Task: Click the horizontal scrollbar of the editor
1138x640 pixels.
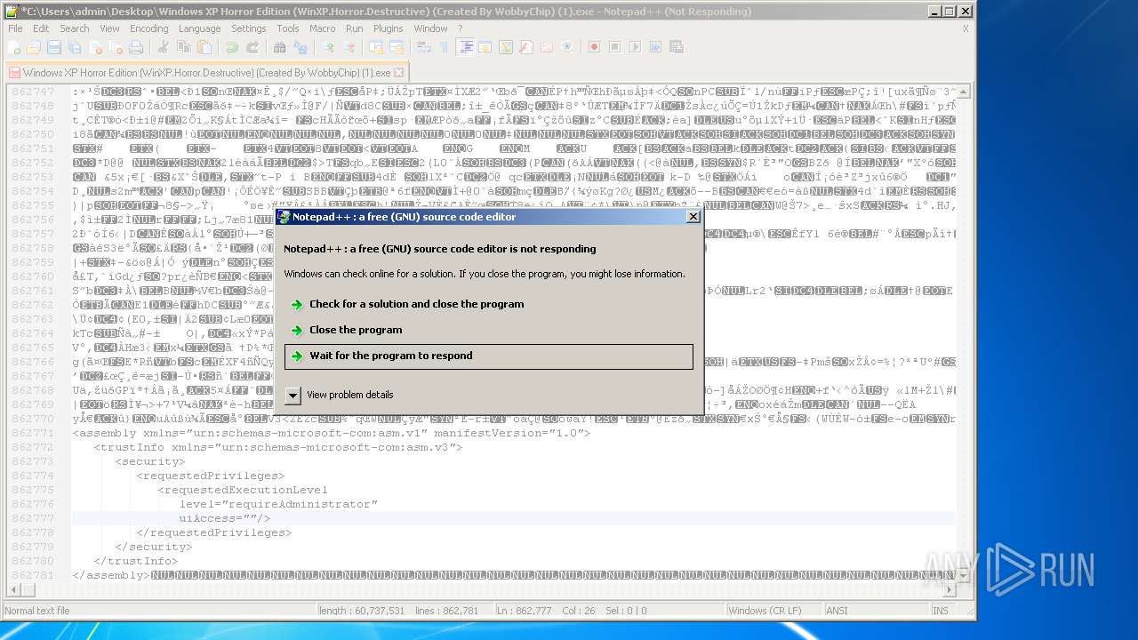Action: (482, 589)
